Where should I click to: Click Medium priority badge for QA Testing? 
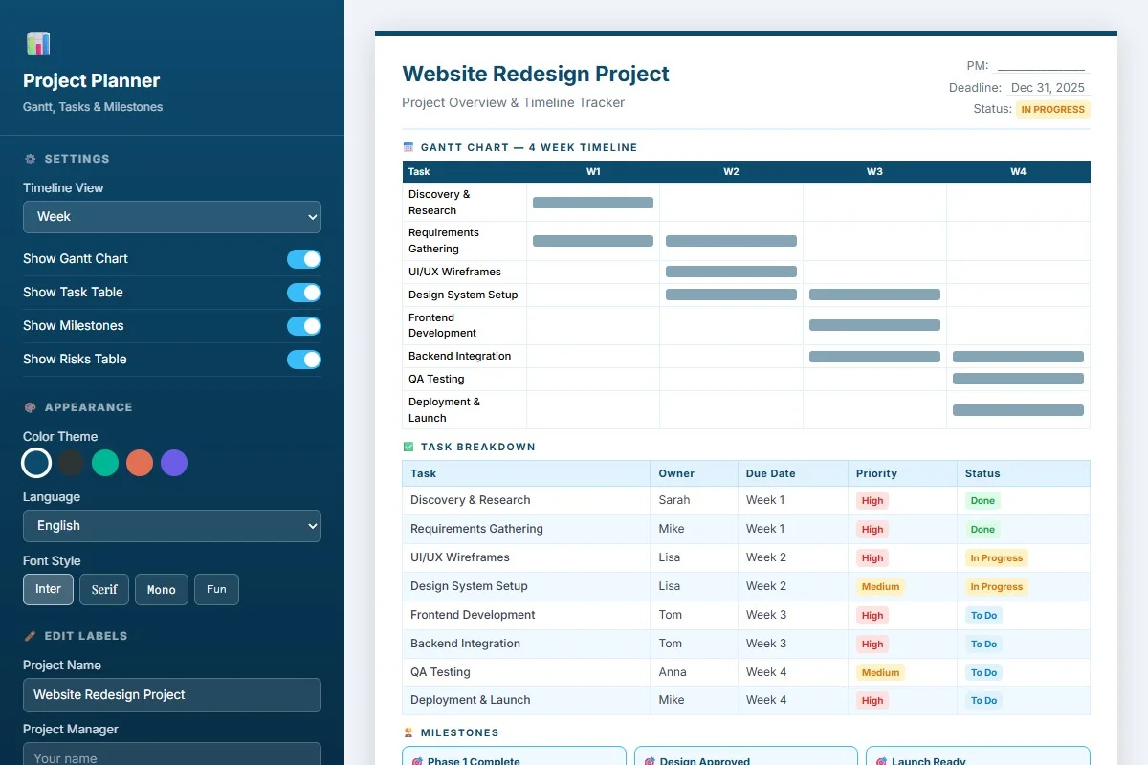click(x=880, y=673)
